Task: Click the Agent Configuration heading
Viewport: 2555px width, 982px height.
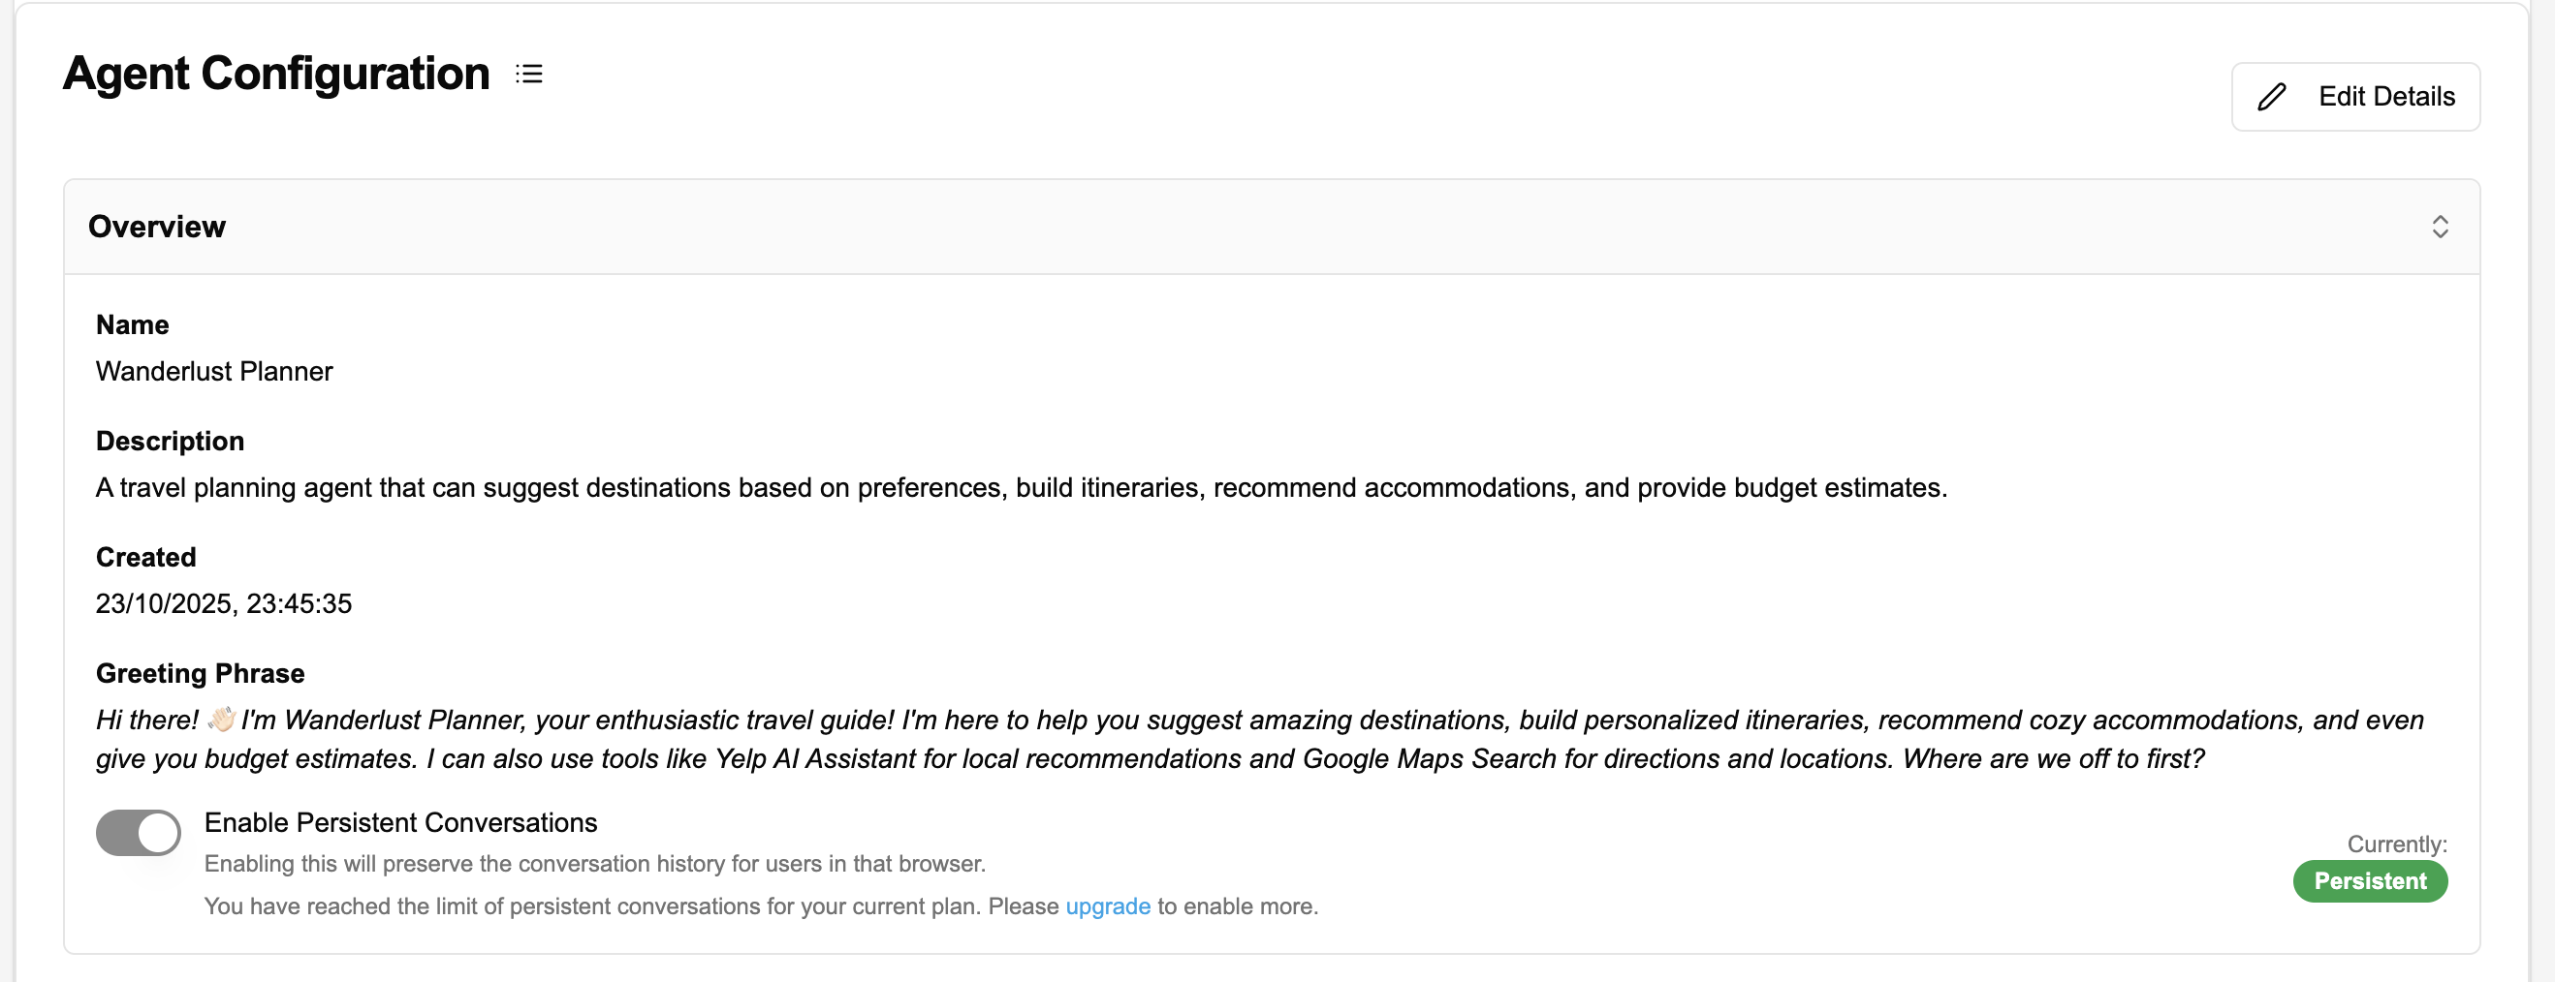Action: pyautogui.click(x=275, y=75)
